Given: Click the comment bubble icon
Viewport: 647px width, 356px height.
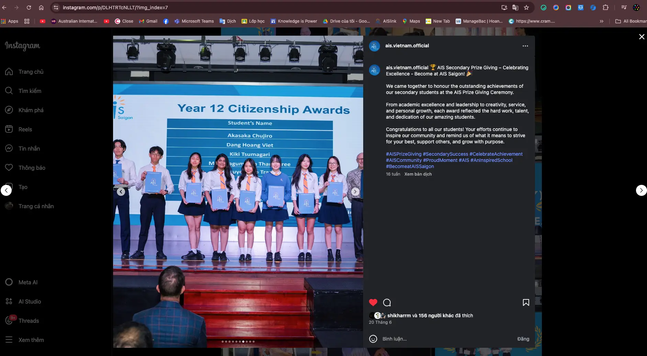Looking at the screenshot, I should pos(387,302).
